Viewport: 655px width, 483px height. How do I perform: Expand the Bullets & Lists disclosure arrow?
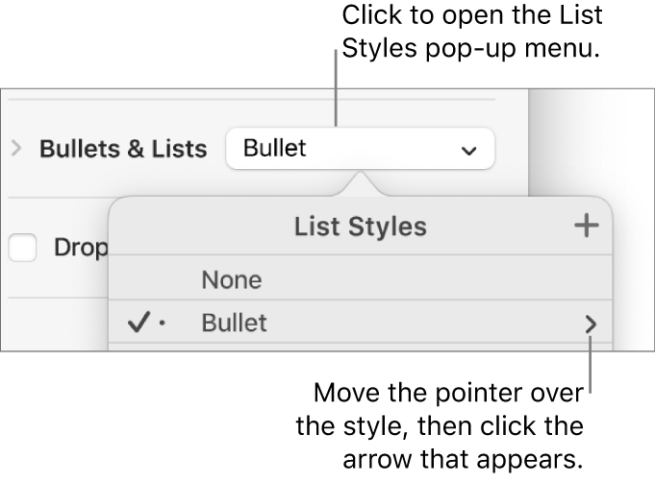15,149
